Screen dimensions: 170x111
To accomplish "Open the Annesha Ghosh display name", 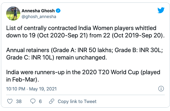I will tap(38, 11).
